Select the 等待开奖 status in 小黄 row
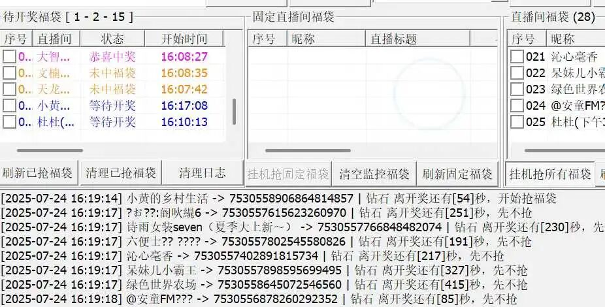Viewport: 605px width, 307px height. coord(112,105)
